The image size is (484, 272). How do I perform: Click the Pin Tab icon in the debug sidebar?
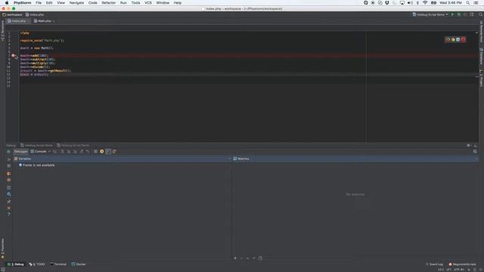pos(8,201)
